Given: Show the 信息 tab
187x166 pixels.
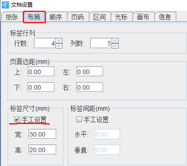Looking at the screenshot, I should point(165,17).
